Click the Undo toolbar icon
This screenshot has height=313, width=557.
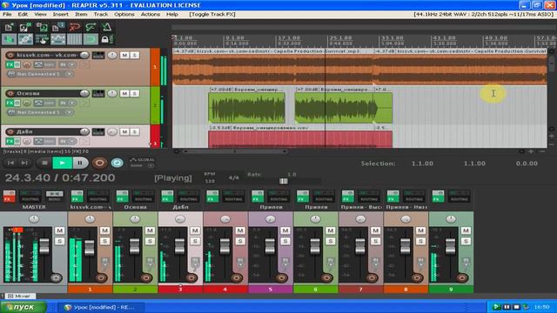coord(74,27)
